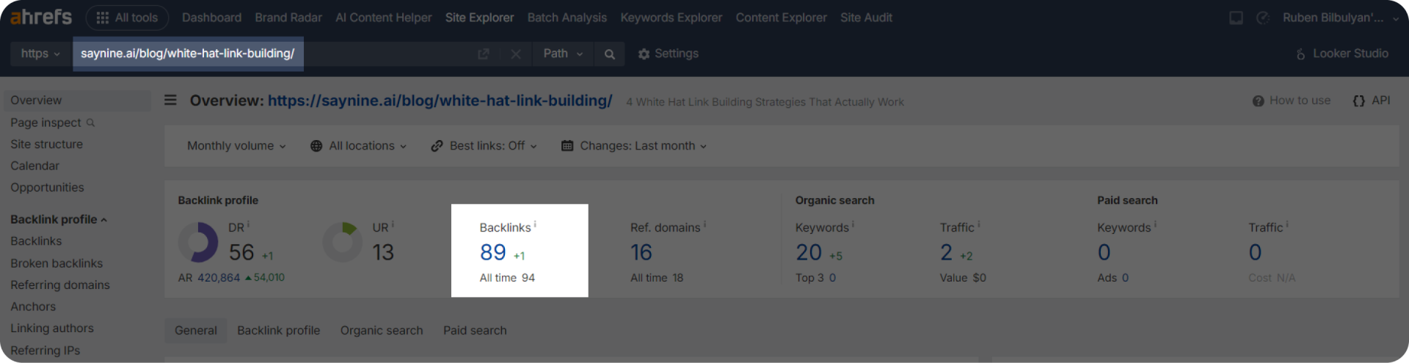Open Calendar in sidebar
Screen dimensions: 1409x363
click(34, 166)
